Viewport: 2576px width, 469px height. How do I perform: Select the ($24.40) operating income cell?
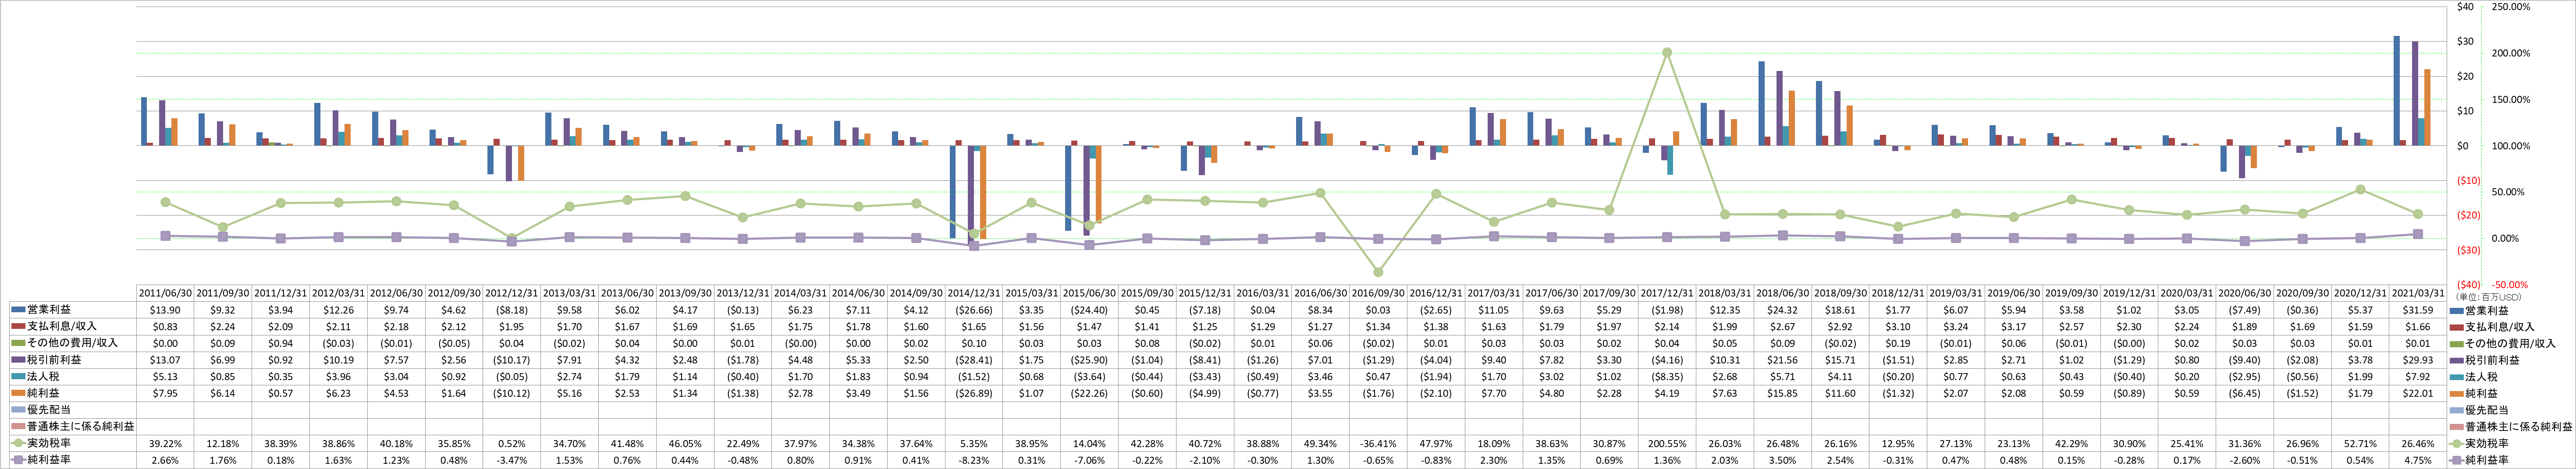1090,310
